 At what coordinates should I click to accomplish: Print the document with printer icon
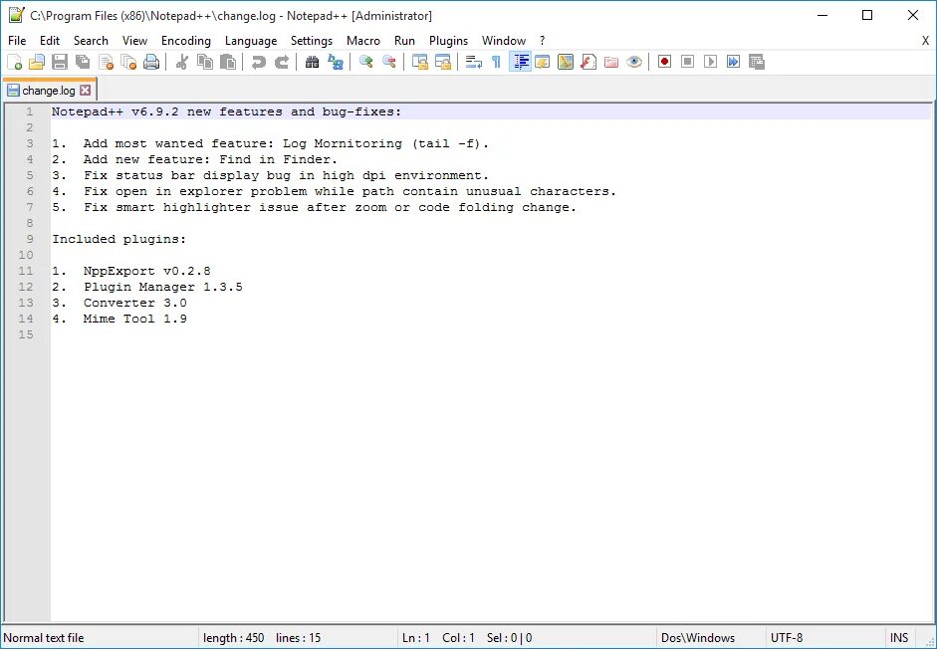click(x=151, y=62)
